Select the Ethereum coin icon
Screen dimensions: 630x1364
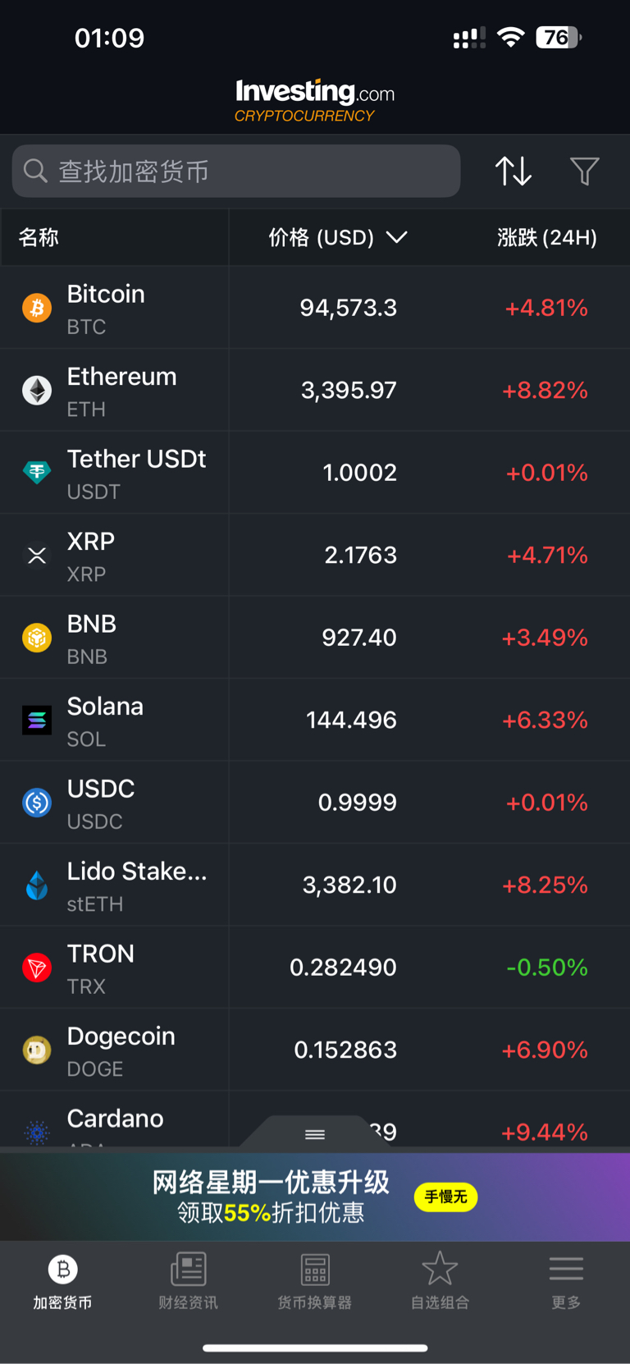(37, 391)
